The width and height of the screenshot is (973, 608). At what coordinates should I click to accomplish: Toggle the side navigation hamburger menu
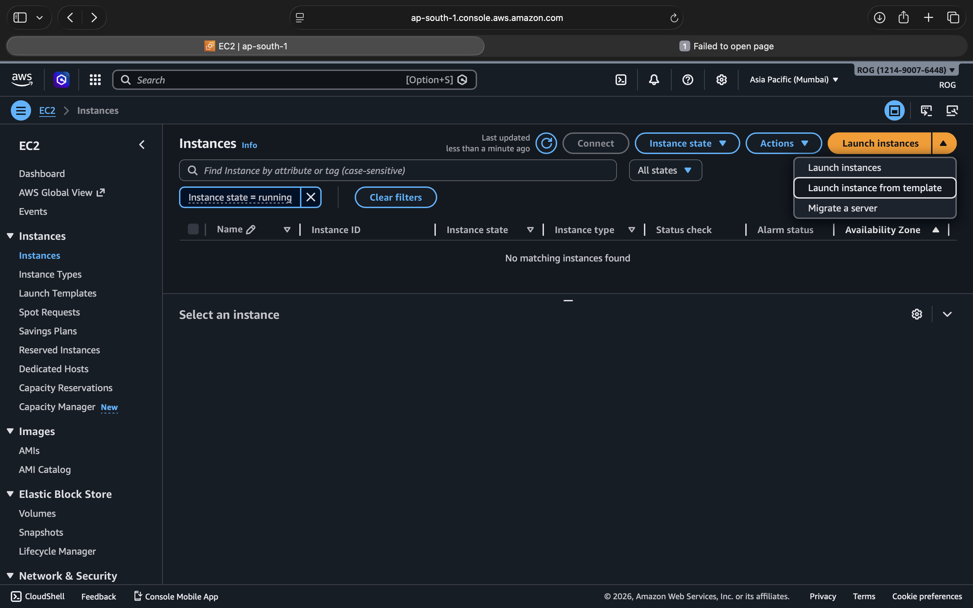[21, 110]
